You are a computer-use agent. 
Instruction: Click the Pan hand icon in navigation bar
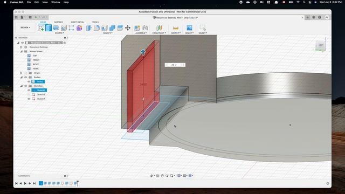(x=162, y=176)
